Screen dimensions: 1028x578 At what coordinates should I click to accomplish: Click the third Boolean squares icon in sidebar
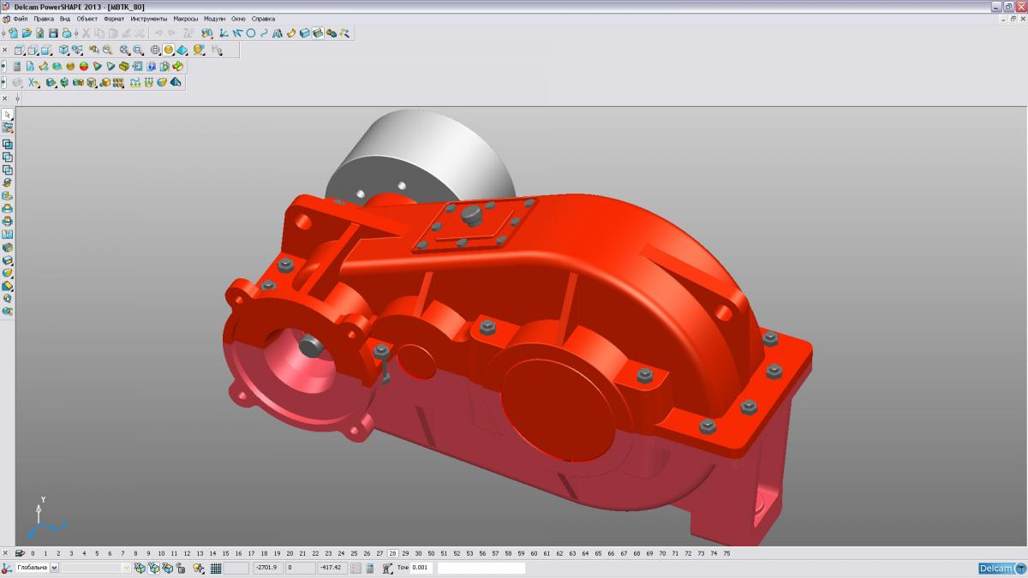[8, 170]
